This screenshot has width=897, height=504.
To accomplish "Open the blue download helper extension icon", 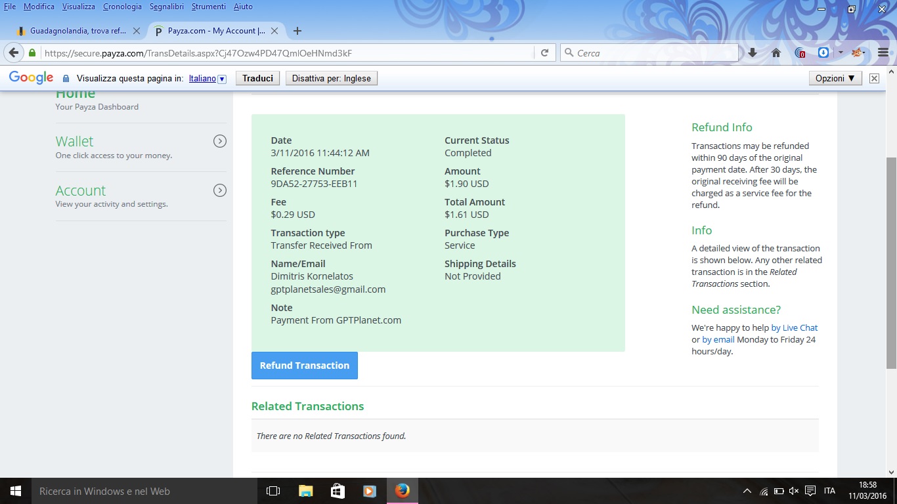I will [823, 52].
